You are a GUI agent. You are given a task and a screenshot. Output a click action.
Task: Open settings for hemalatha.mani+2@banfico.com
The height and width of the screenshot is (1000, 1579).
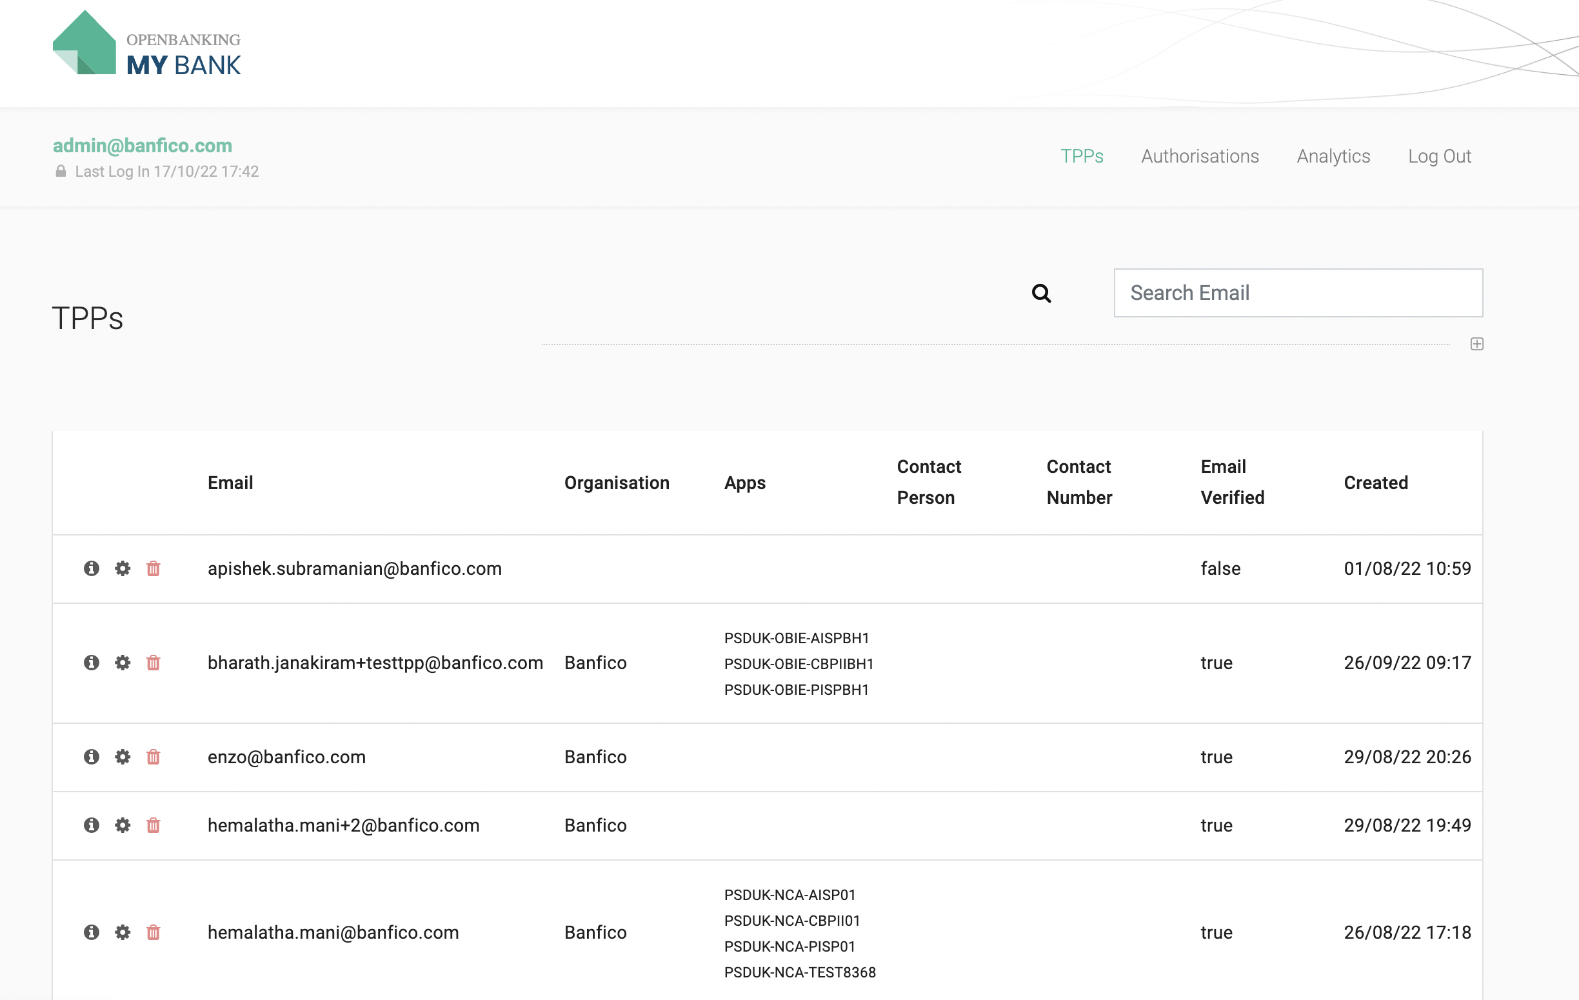click(123, 826)
